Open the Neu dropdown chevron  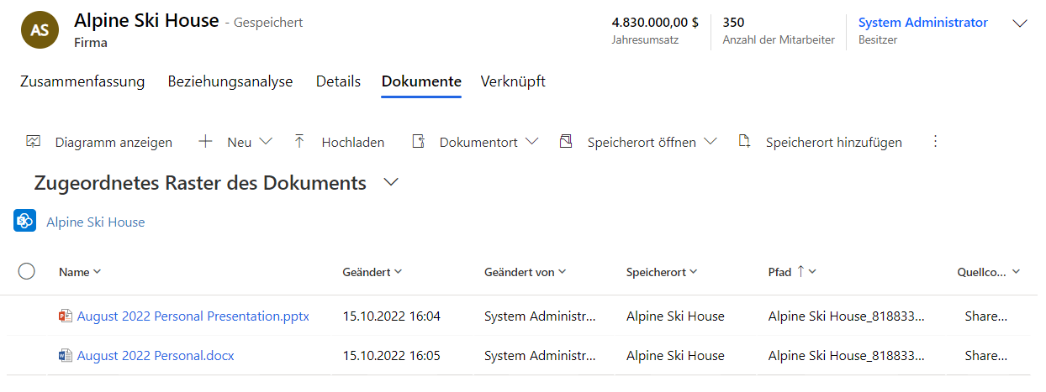pyautogui.click(x=266, y=142)
